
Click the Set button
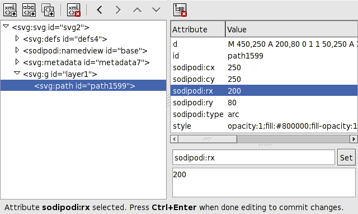click(x=346, y=157)
